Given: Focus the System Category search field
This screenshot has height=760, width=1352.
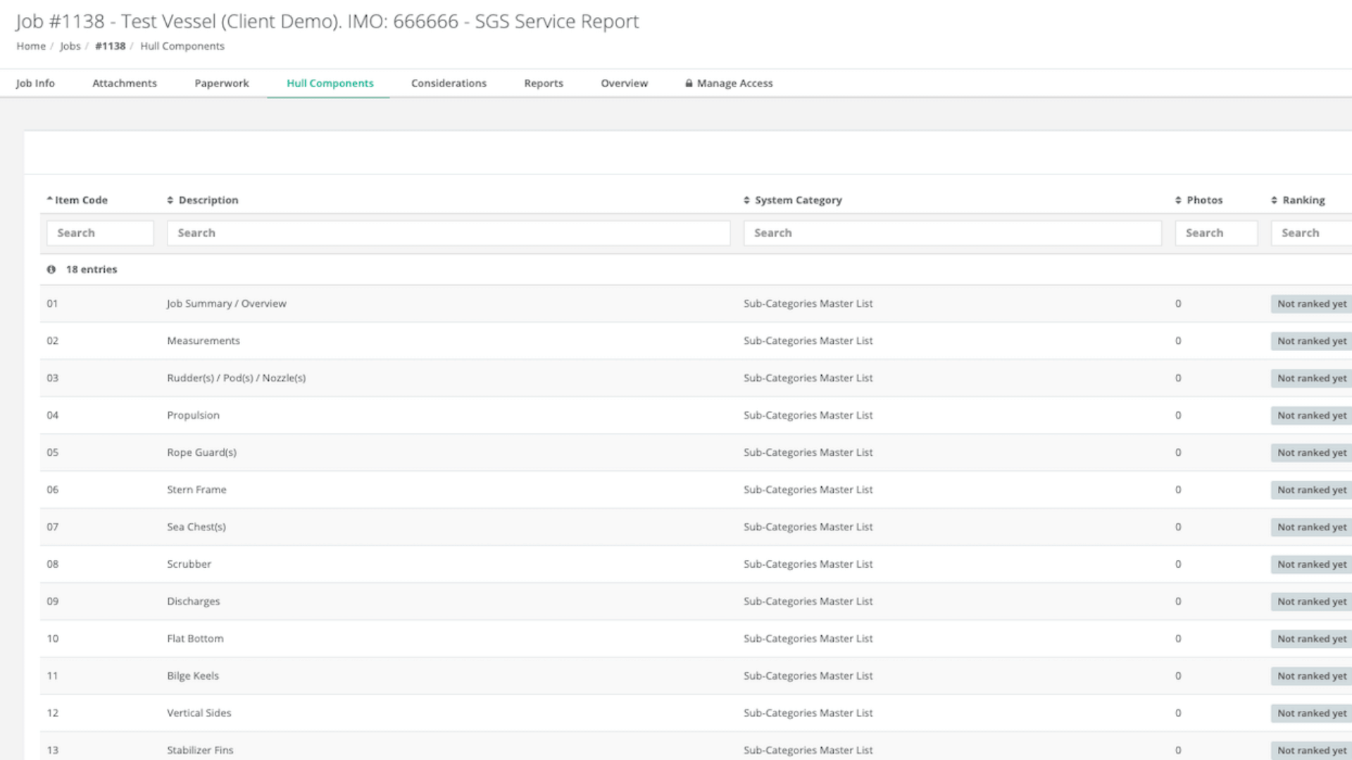Looking at the screenshot, I should tap(952, 233).
